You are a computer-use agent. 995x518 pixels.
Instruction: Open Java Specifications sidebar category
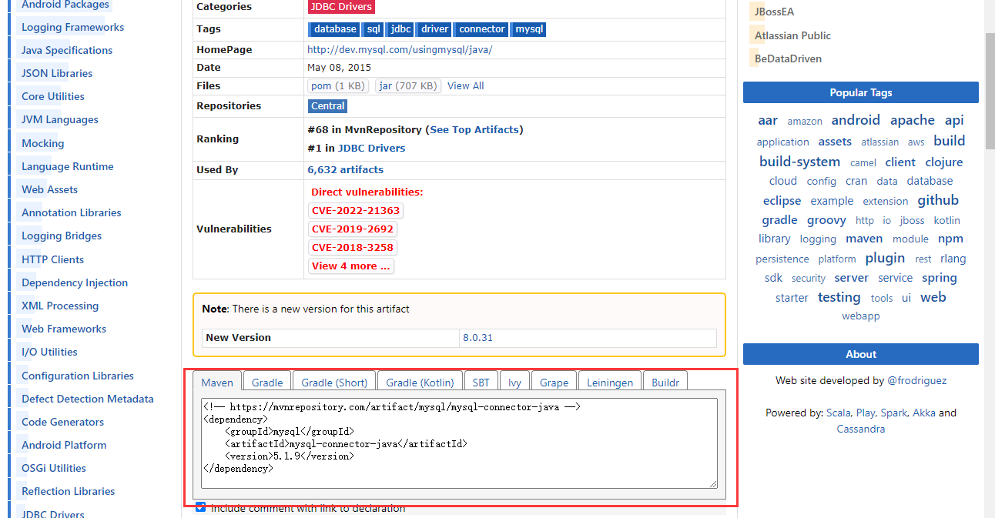pyautogui.click(x=67, y=50)
